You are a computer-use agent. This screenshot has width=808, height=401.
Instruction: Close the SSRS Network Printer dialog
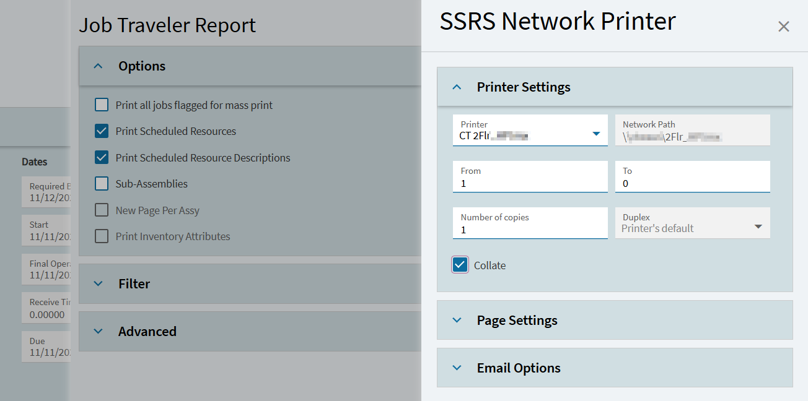click(x=783, y=26)
